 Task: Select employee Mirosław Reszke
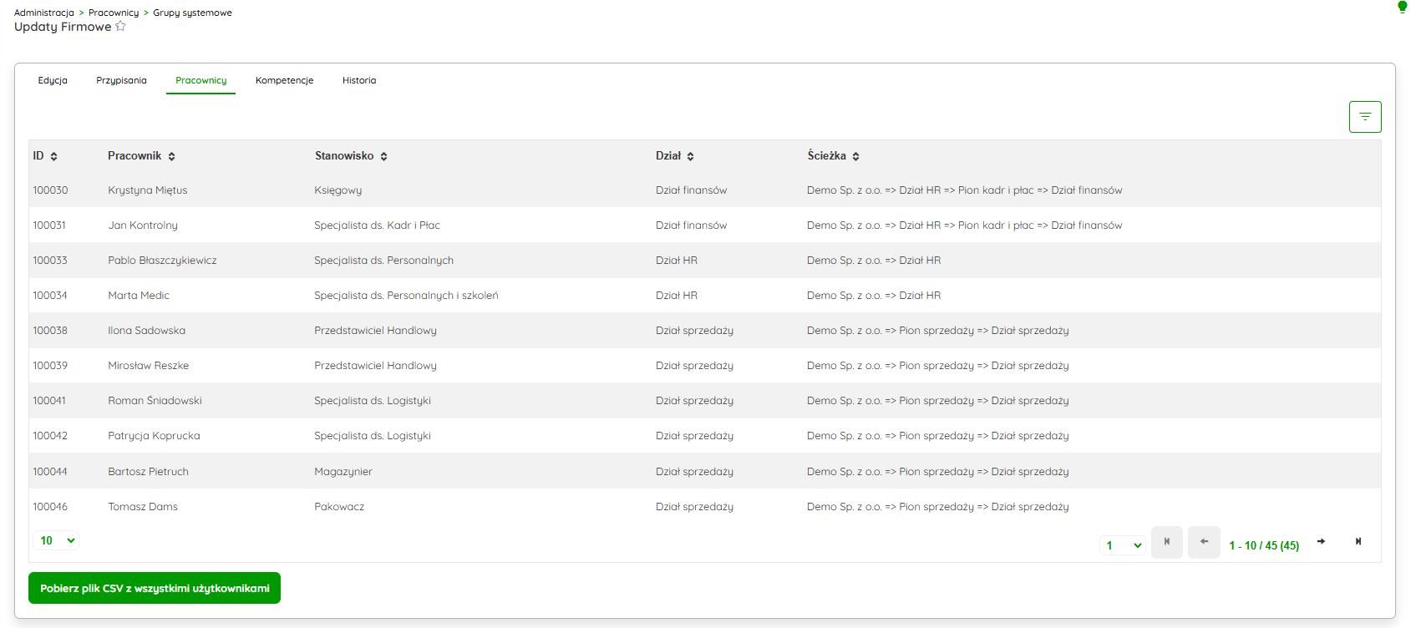point(149,366)
